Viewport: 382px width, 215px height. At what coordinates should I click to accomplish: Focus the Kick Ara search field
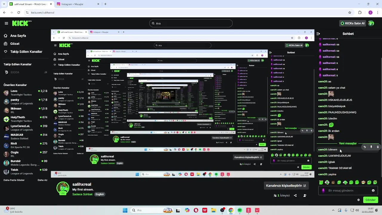pos(191,23)
